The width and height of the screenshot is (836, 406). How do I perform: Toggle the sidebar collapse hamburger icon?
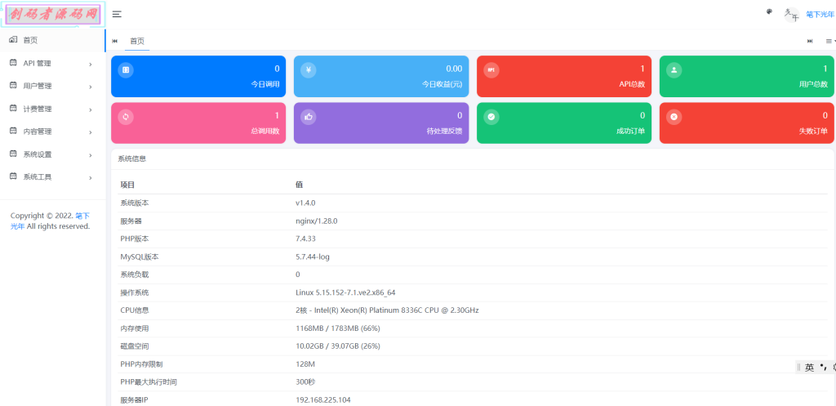[118, 14]
